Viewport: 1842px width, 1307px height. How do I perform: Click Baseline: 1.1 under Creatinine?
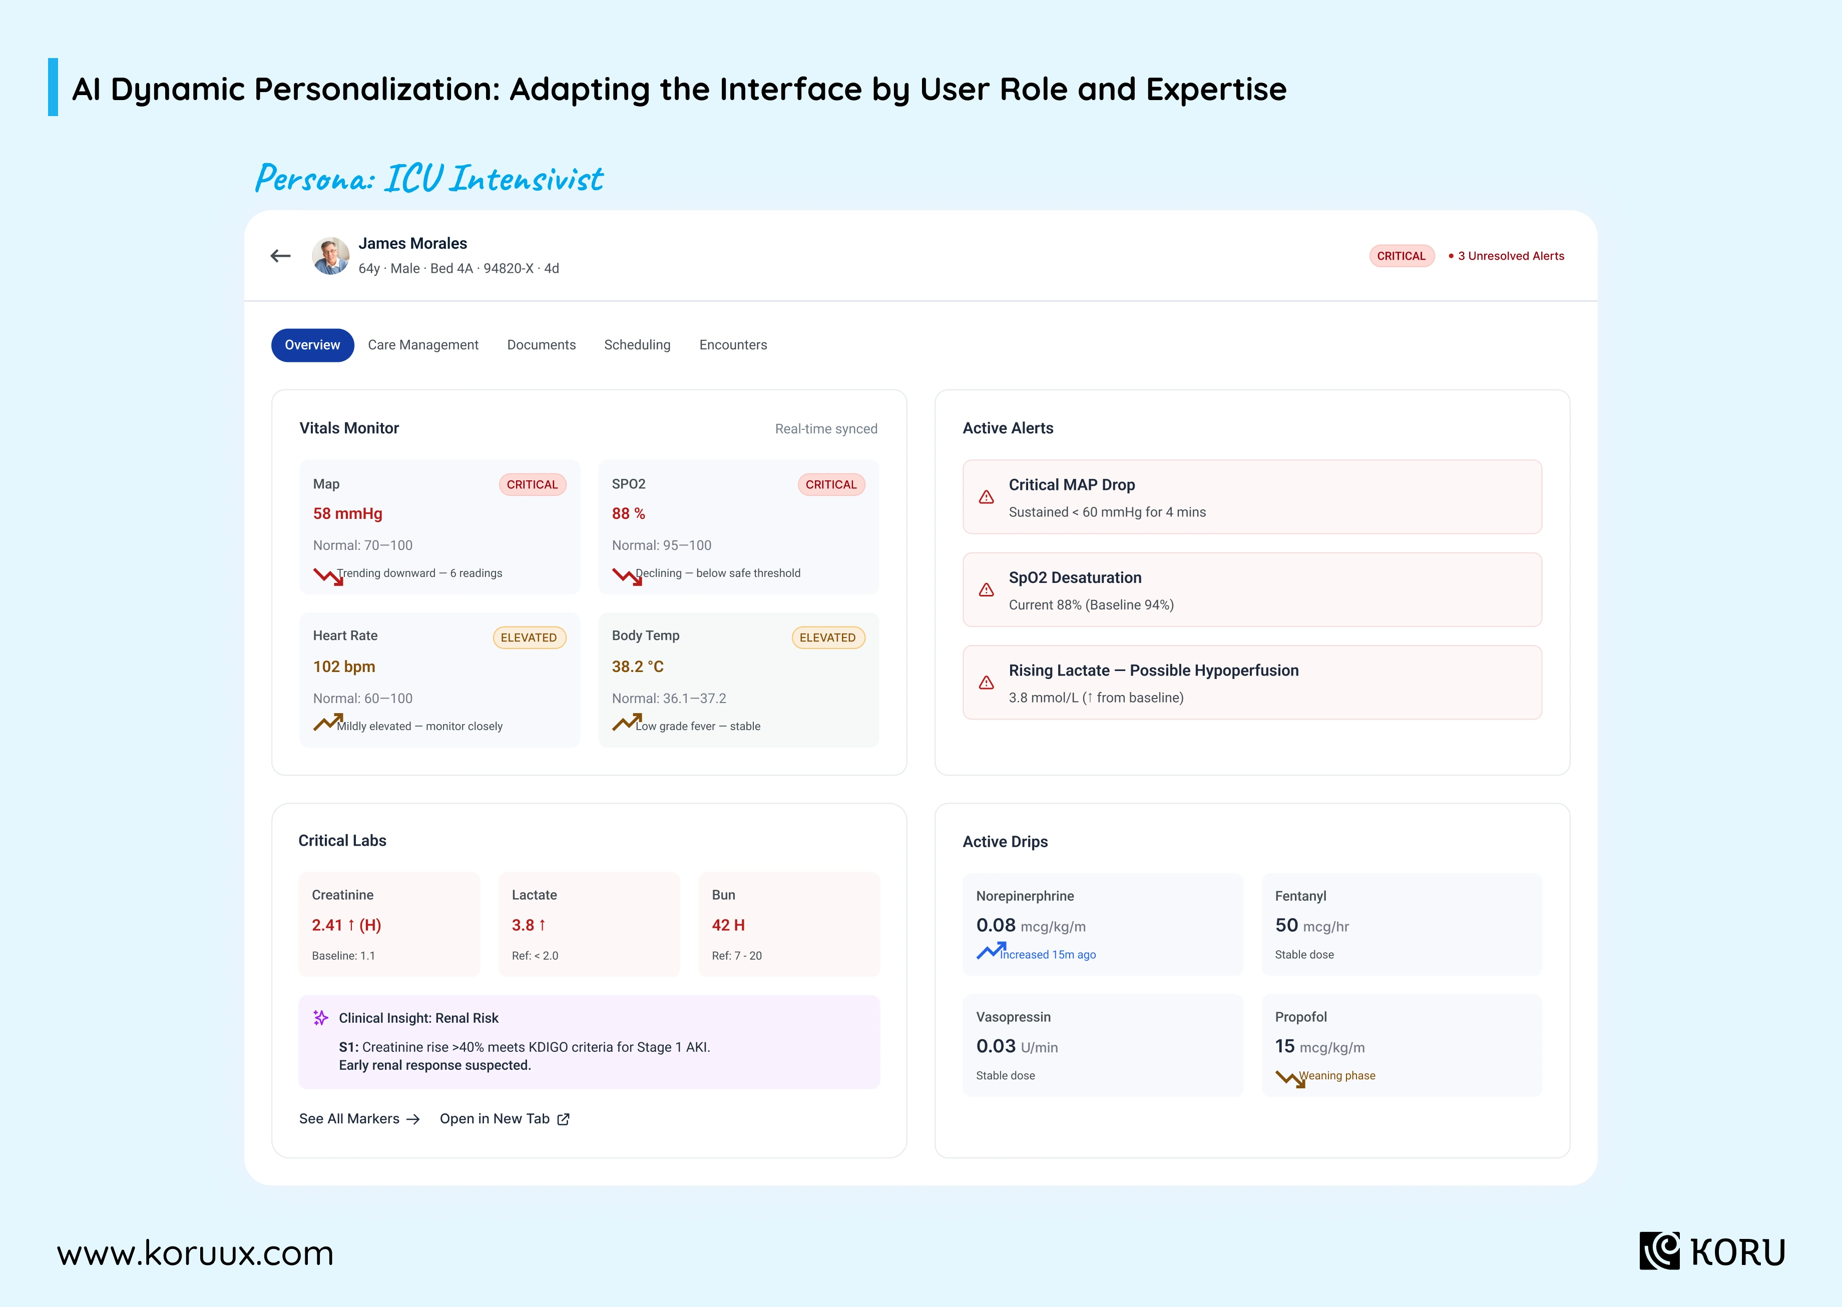click(x=344, y=956)
